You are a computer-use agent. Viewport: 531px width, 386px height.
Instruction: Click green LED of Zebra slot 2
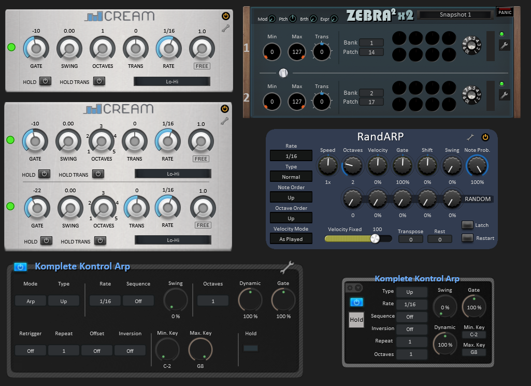(501, 83)
